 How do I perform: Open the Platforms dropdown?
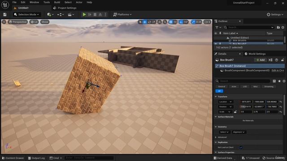point(122,14)
